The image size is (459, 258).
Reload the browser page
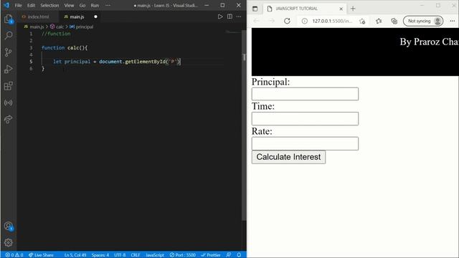(287, 21)
